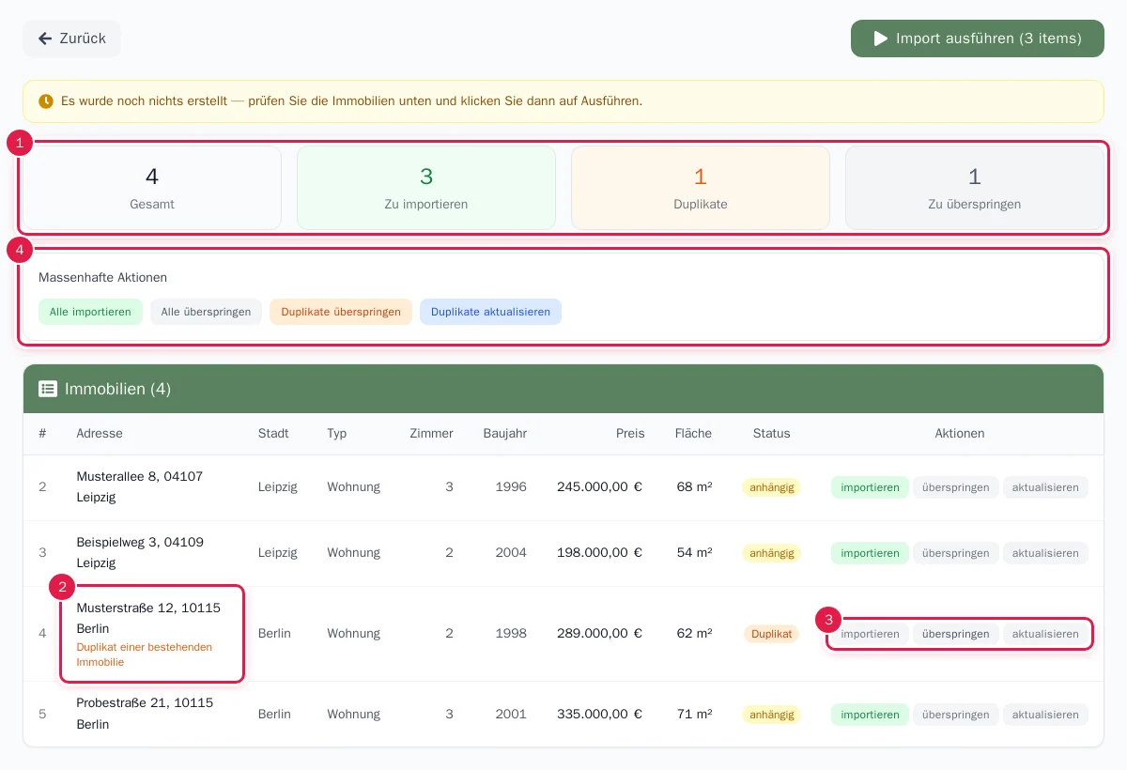Click anhängig status in Probestraße 21 row

[x=772, y=715]
